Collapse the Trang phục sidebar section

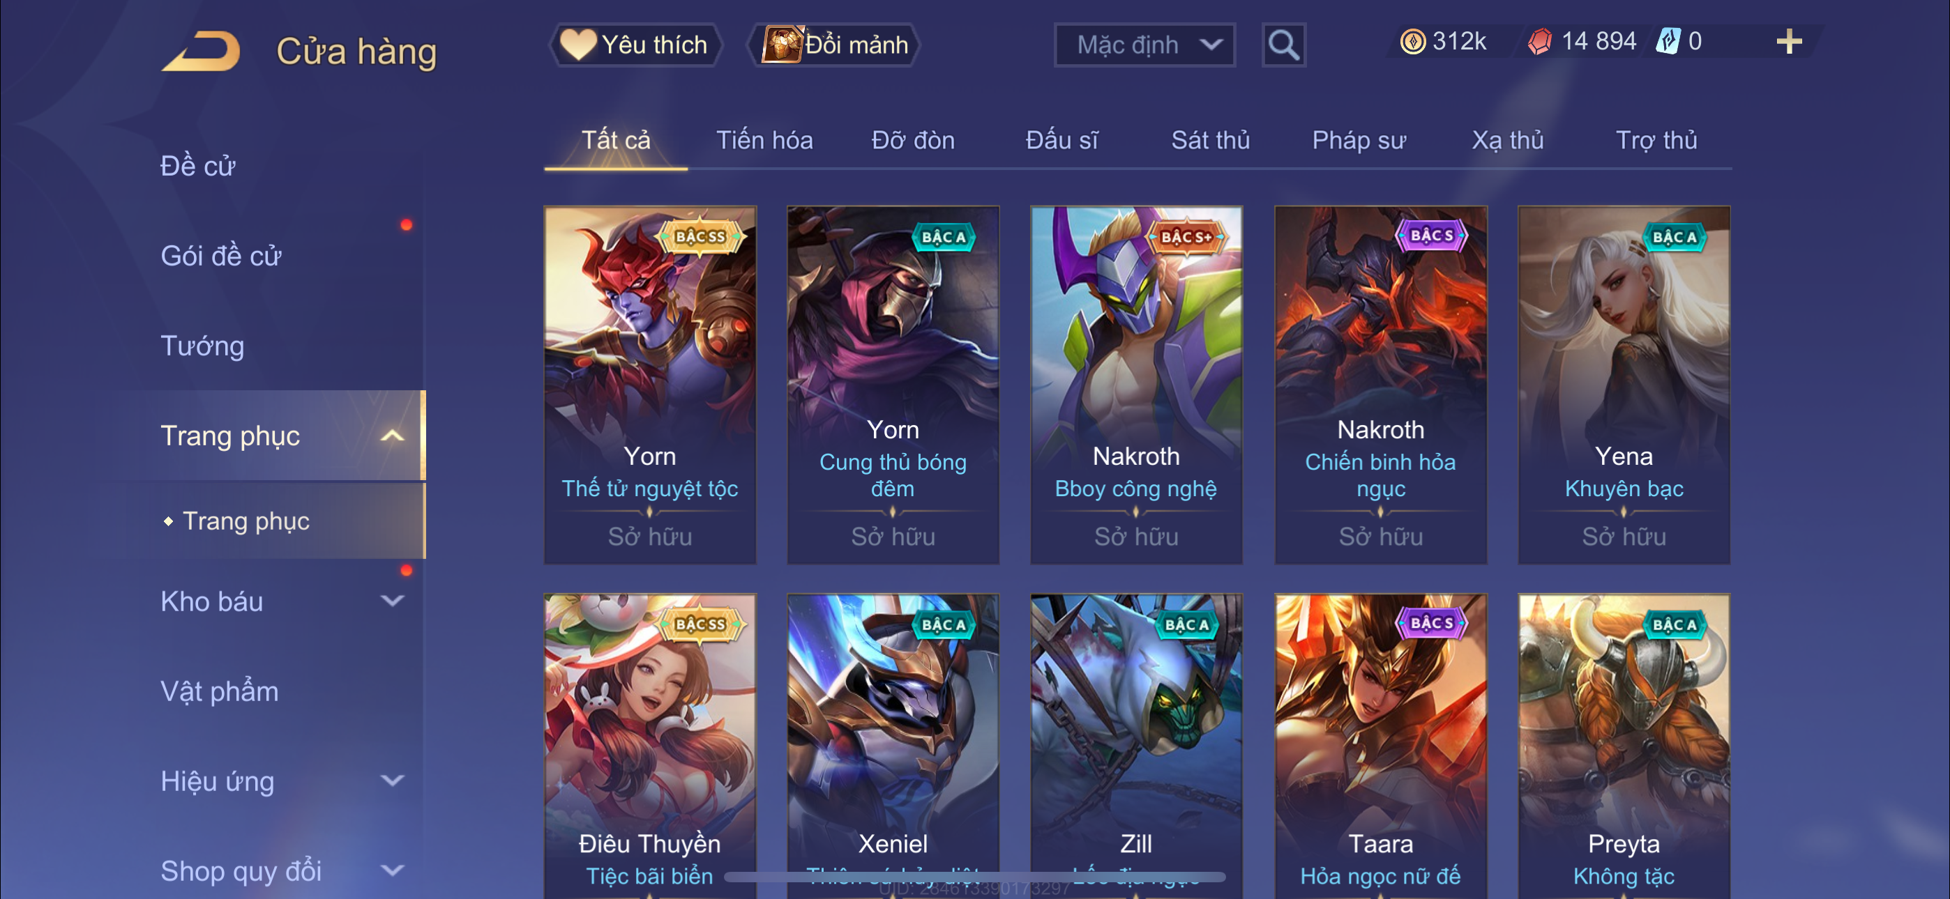(x=391, y=436)
